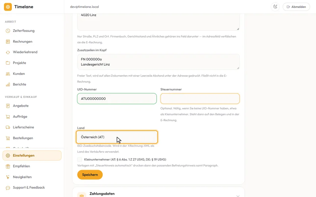316x197 pixels.
Task: Click the Zeiterfassung clock icon
Action: [x=8, y=31]
